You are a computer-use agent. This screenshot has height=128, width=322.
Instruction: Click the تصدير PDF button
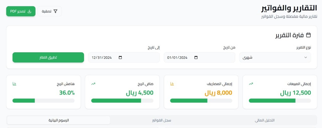click(21, 11)
